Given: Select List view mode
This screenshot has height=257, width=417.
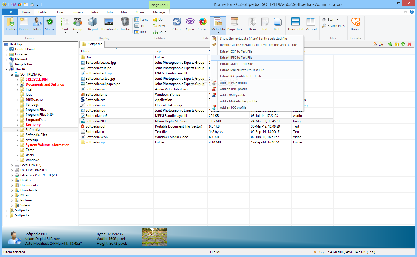Looking at the screenshot, I should pos(140,26).
